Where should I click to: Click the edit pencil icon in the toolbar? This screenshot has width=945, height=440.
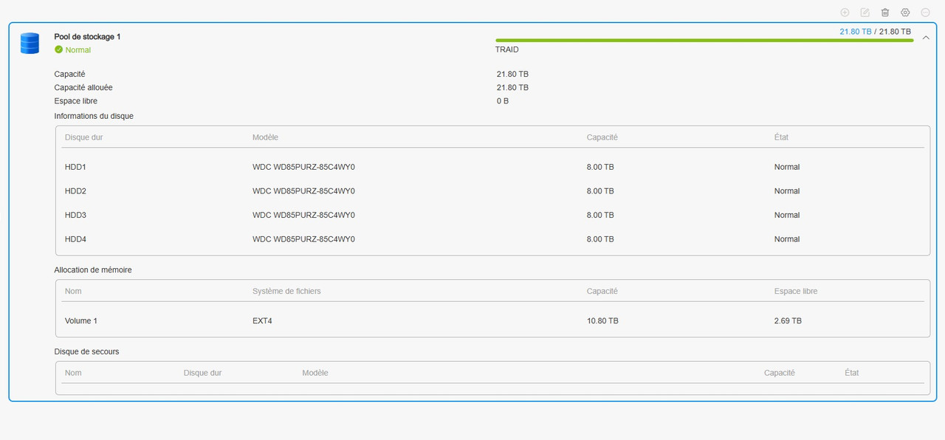865,13
